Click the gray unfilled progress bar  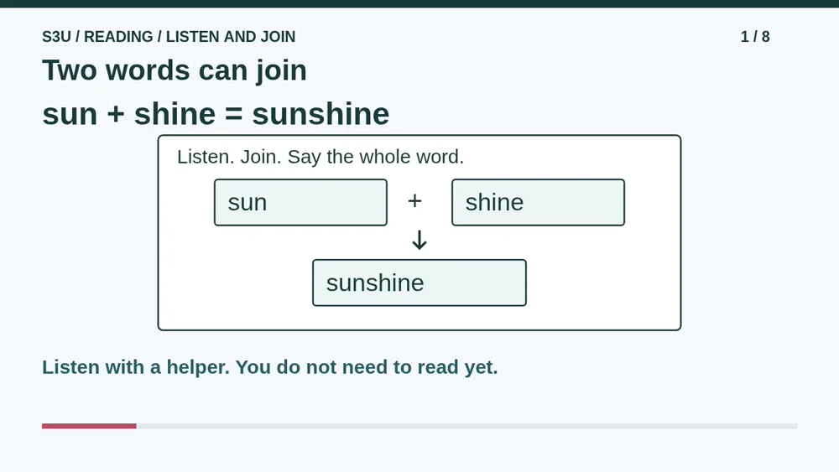click(466, 426)
